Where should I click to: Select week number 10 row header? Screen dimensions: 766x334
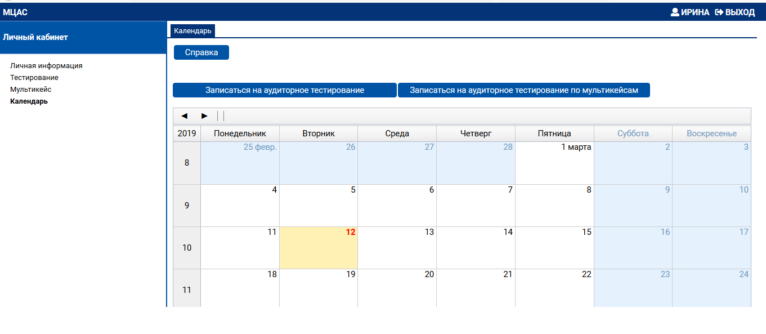pos(187,248)
